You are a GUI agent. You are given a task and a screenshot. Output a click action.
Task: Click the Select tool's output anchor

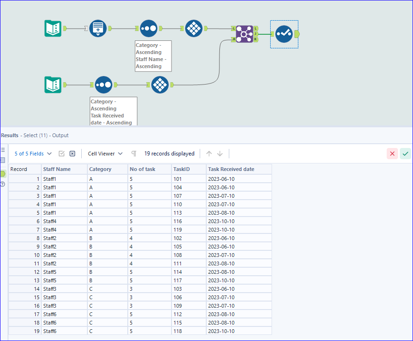tap(297, 34)
